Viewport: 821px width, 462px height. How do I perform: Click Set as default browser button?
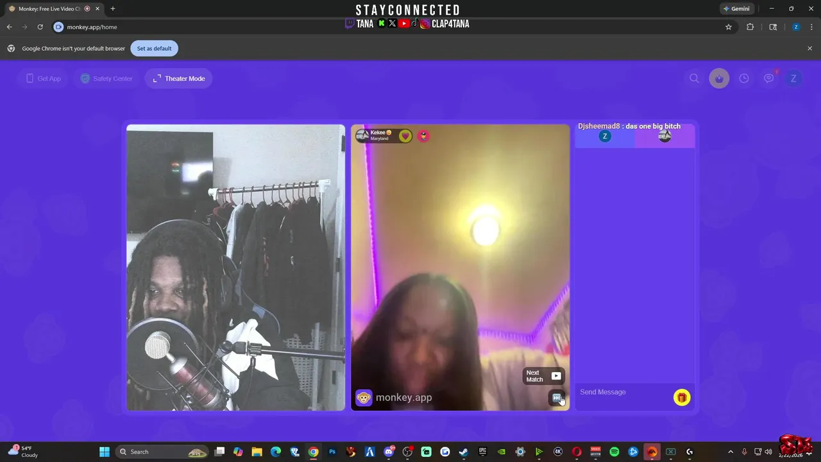154,48
